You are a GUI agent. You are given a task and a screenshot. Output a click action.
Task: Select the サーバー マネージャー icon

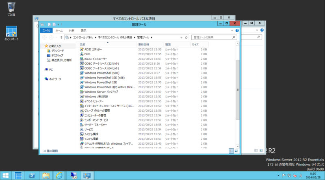tap(82, 125)
